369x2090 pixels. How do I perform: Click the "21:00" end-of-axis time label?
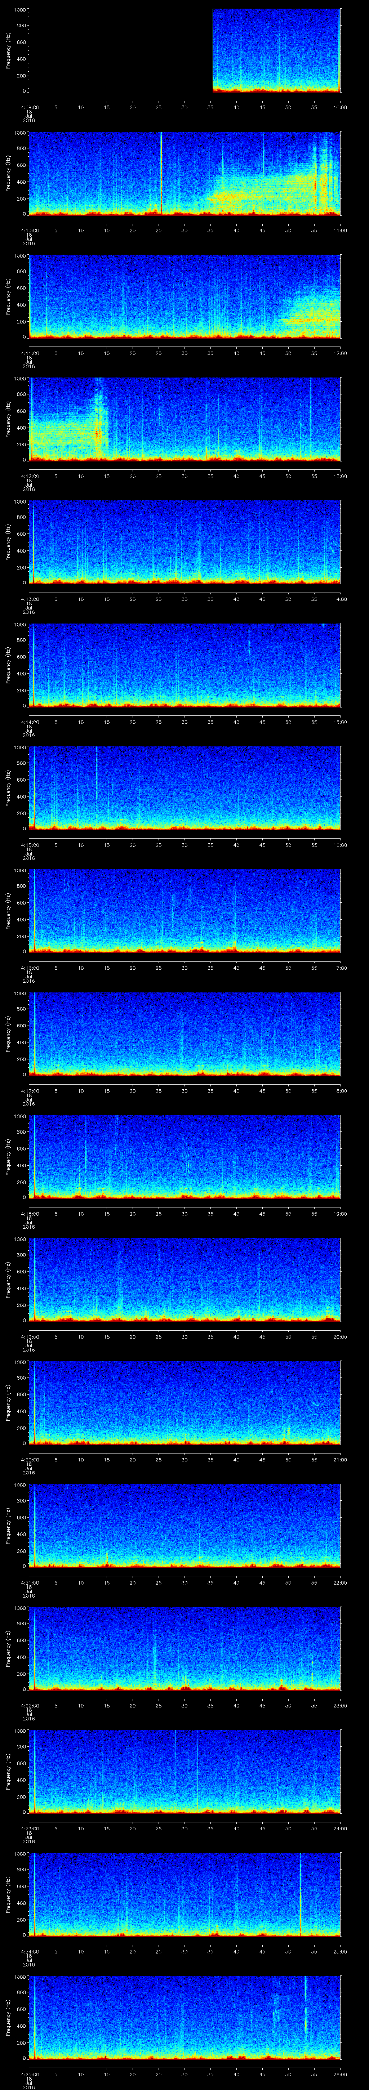[340, 1459]
